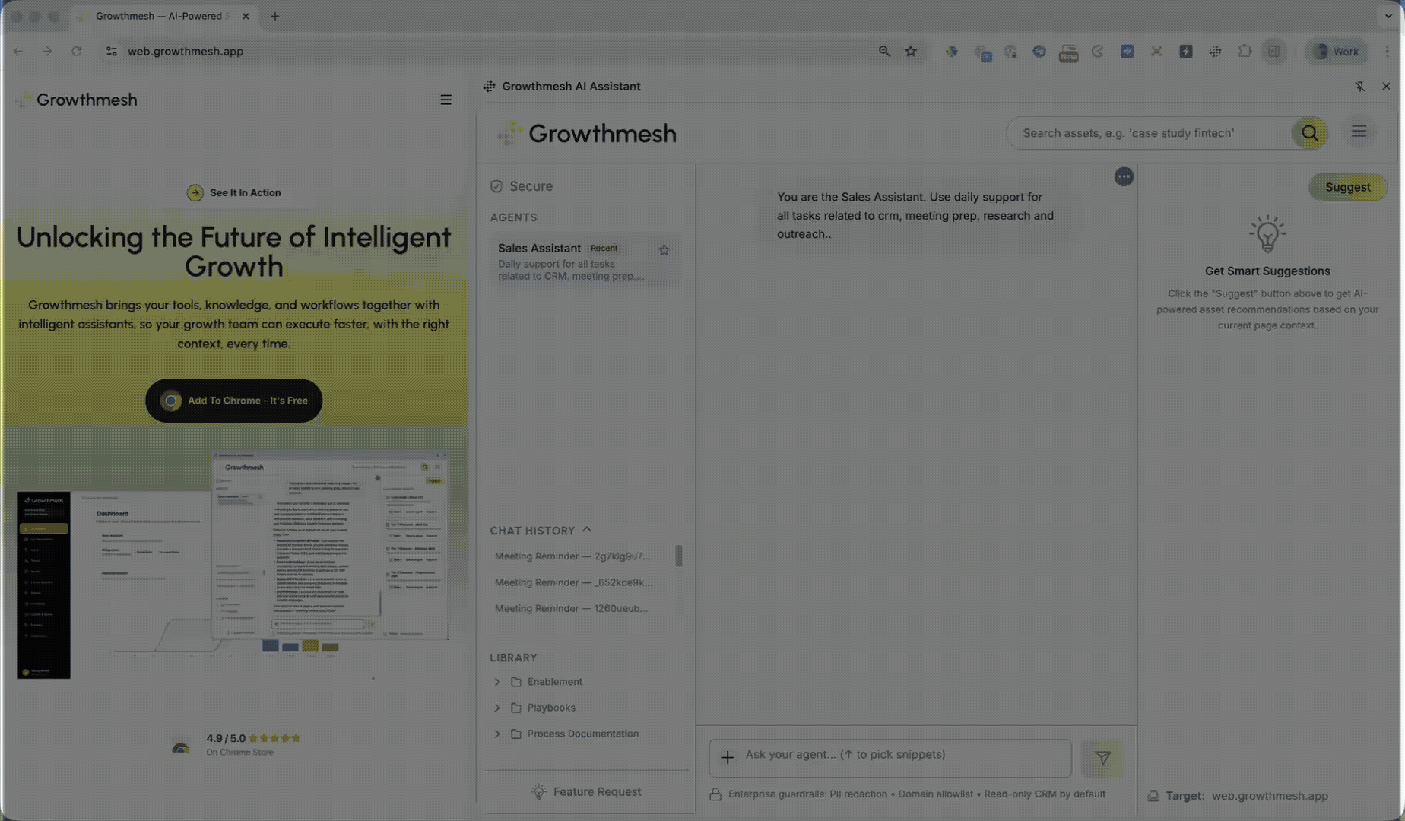Click the Secure shield icon
1405x821 pixels.
coord(496,186)
